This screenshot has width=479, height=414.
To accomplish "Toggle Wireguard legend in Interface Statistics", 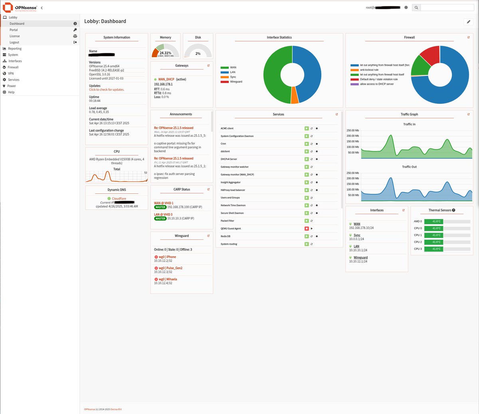I will click(x=232, y=82).
